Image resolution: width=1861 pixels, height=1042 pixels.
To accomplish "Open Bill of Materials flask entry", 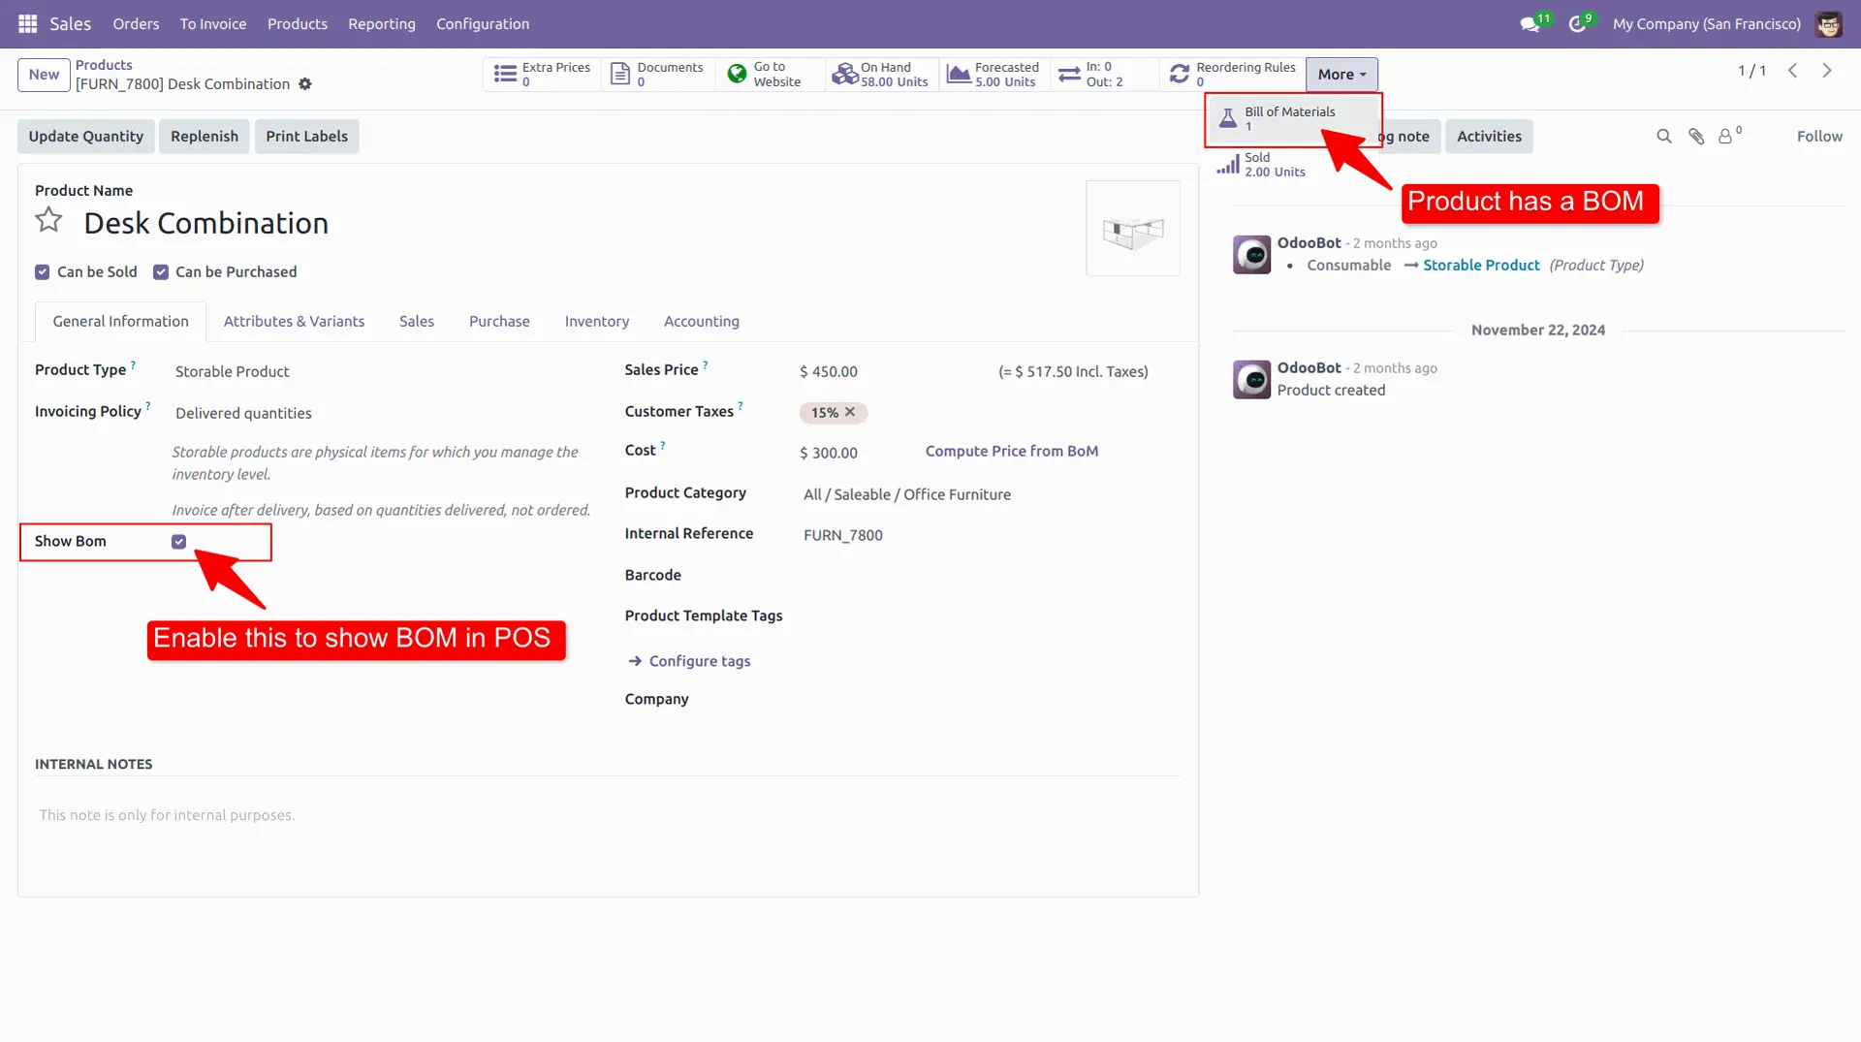I will click(1293, 119).
